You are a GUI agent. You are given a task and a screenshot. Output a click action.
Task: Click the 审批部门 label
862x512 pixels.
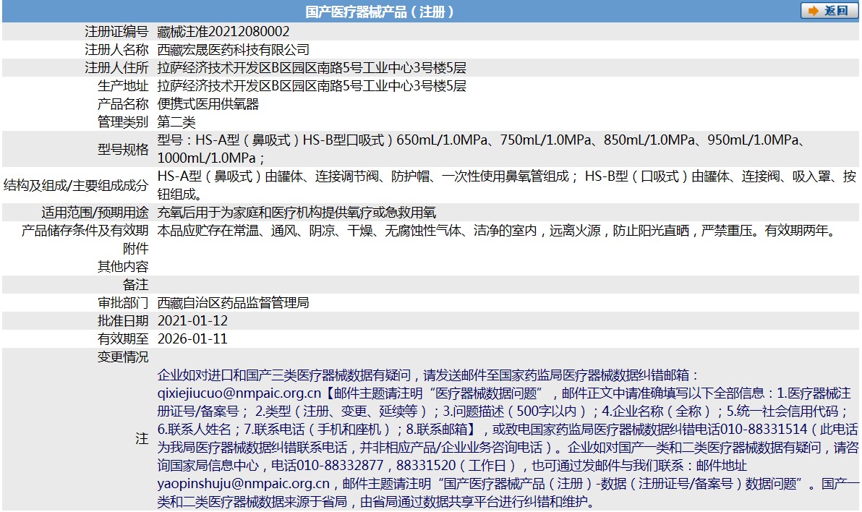pyautogui.click(x=123, y=304)
